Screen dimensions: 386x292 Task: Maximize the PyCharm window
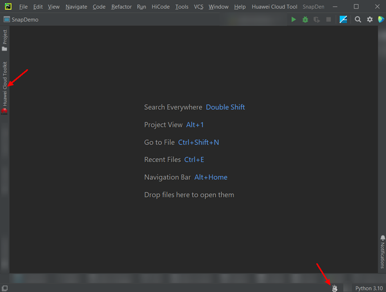(356, 6)
